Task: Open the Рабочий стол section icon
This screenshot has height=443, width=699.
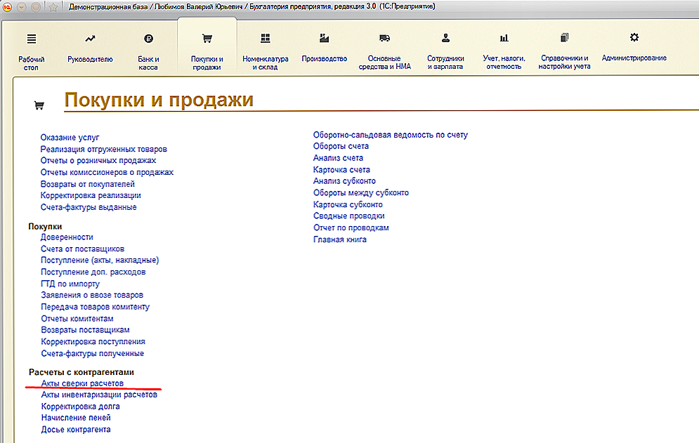Action: tap(31, 39)
